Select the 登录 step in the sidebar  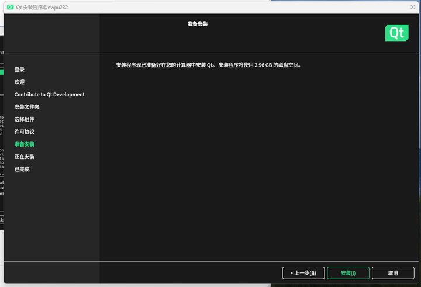click(x=20, y=70)
